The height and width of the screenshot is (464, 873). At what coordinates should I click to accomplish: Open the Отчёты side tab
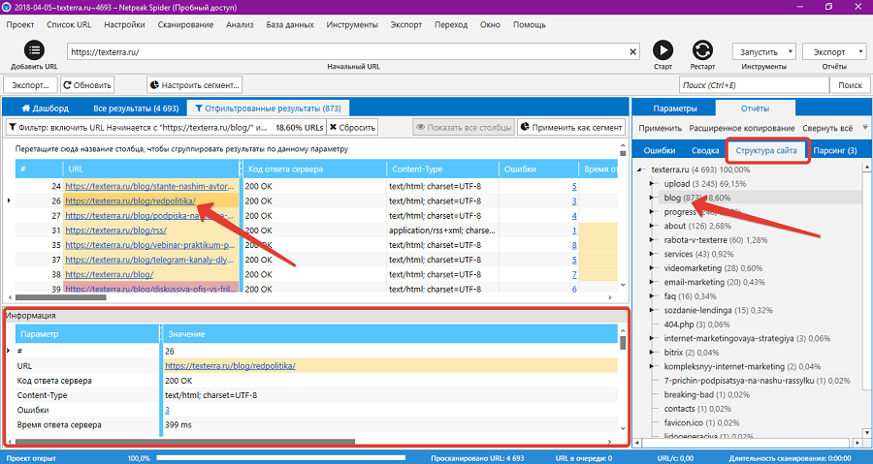click(x=755, y=108)
